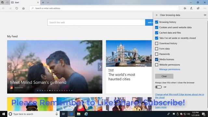The height and width of the screenshot is (117, 208).
Task: Uncheck Tabs I've set aside or recently closed
Action: pyautogui.click(x=157, y=38)
